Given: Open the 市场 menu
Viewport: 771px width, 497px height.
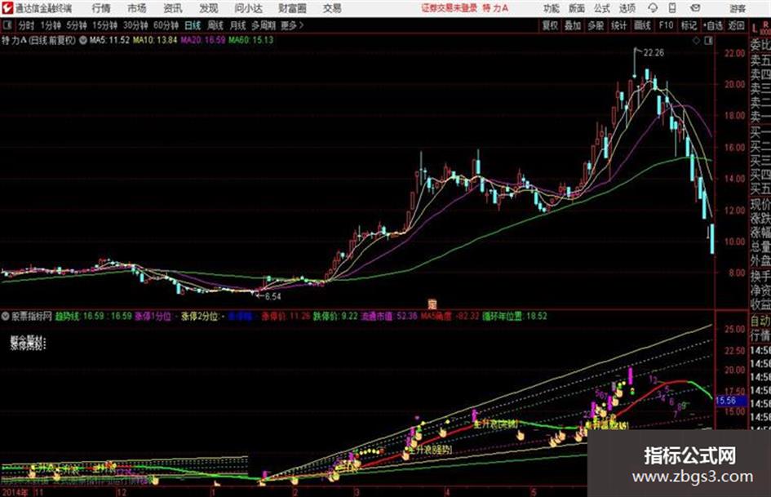Looking at the screenshot, I should (137, 8).
